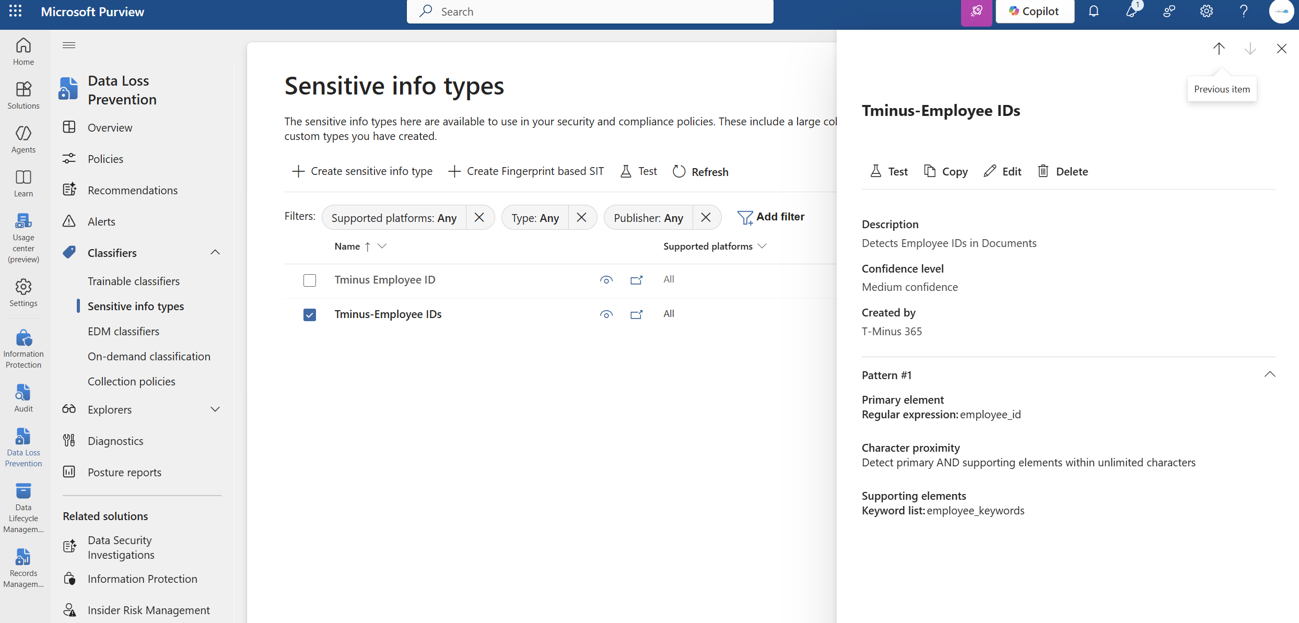Go to EDM classifiers
This screenshot has width=1299, height=623.
(123, 331)
